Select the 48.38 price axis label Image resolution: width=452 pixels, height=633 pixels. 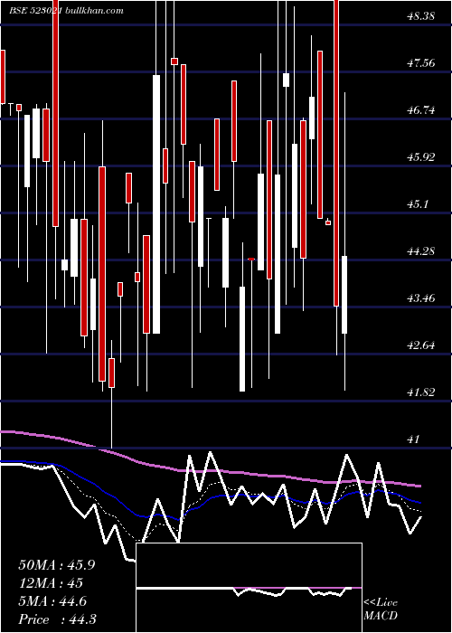(x=421, y=15)
